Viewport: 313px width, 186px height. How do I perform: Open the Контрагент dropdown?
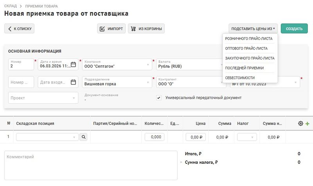[191, 82]
